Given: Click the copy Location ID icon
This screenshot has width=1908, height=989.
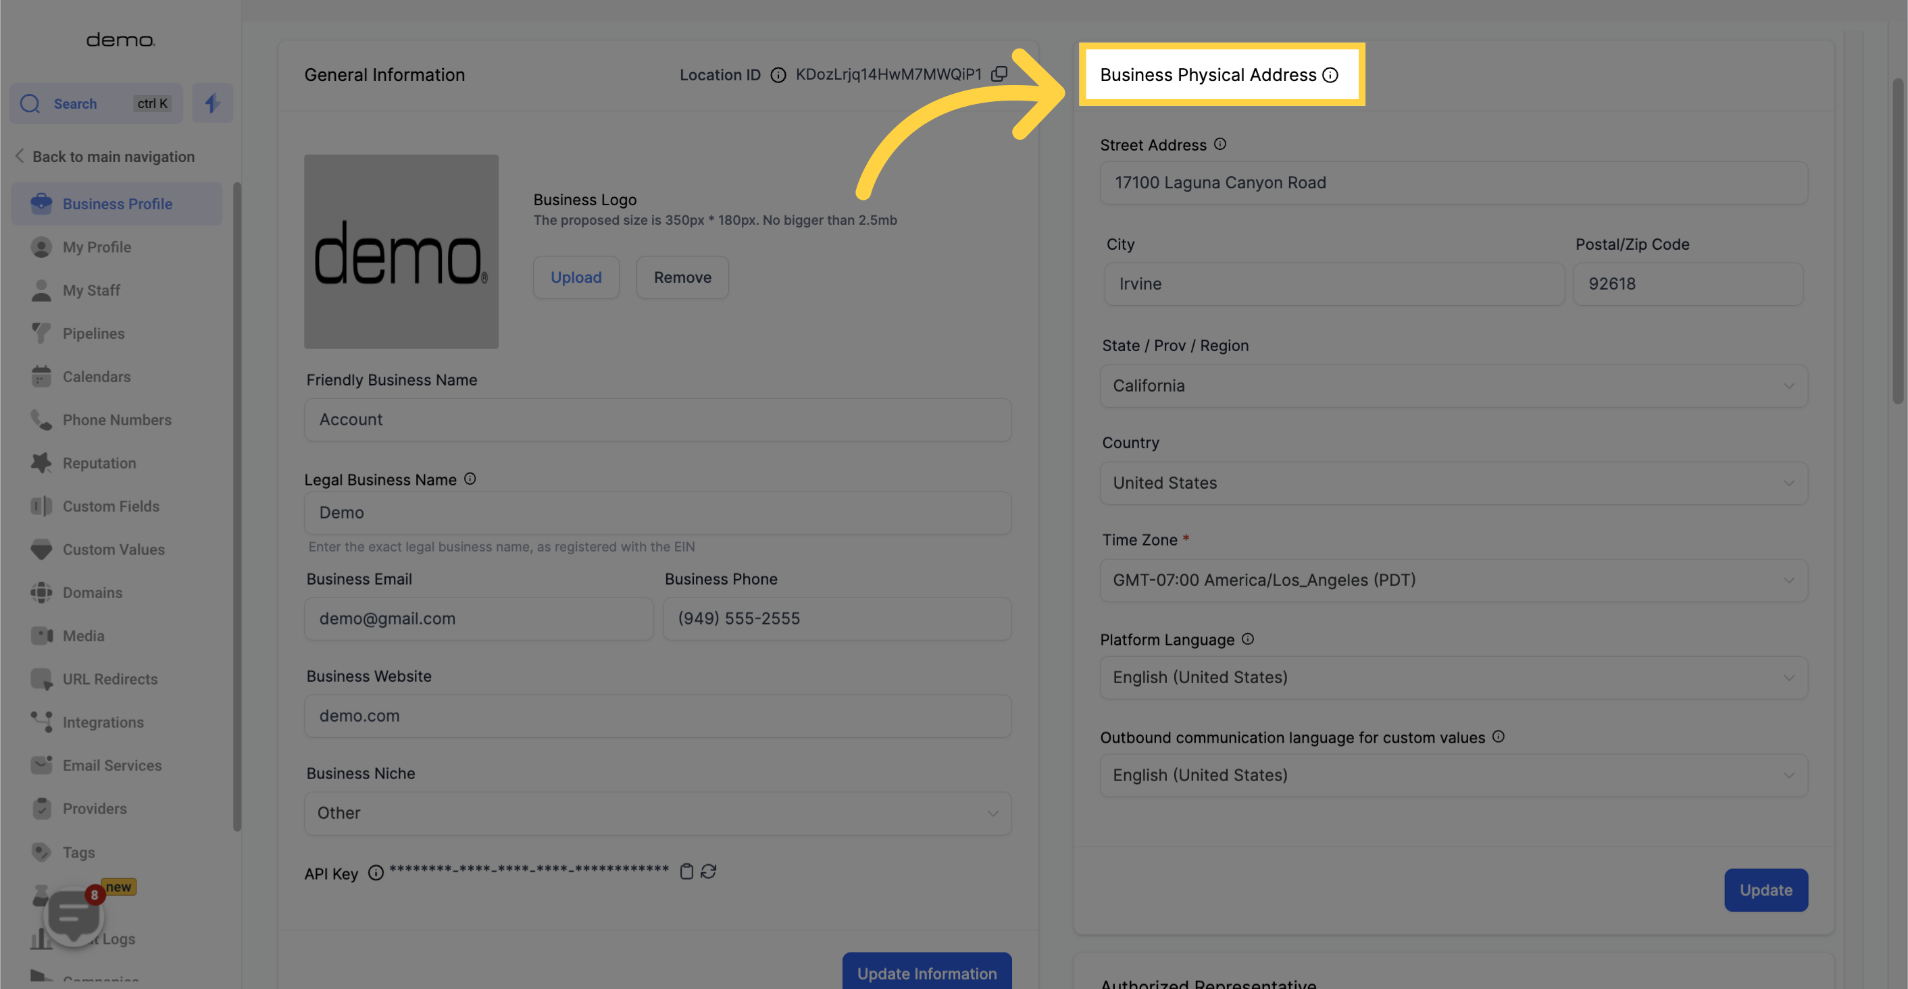Looking at the screenshot, I should coord(999,74).
